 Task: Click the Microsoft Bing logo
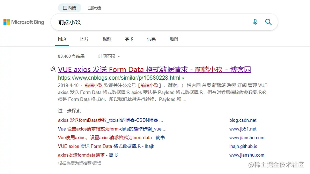tap(24, 22)
